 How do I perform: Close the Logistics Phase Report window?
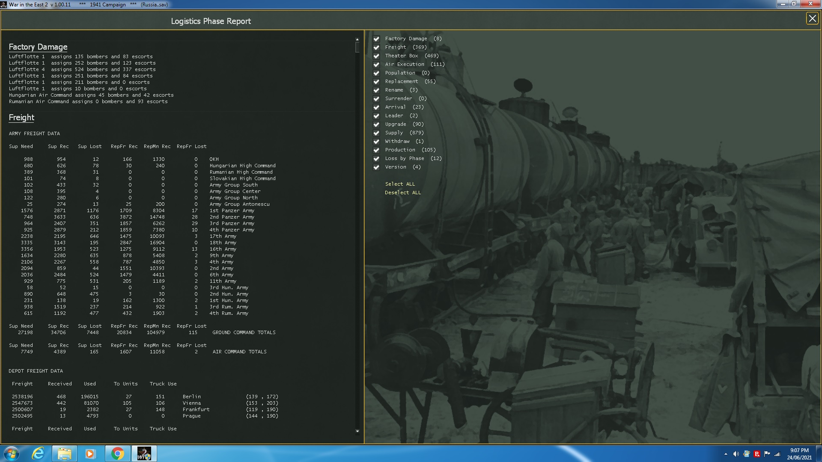[x=812, y=18]
